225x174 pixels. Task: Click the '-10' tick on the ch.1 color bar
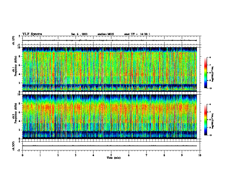(210, 88)
